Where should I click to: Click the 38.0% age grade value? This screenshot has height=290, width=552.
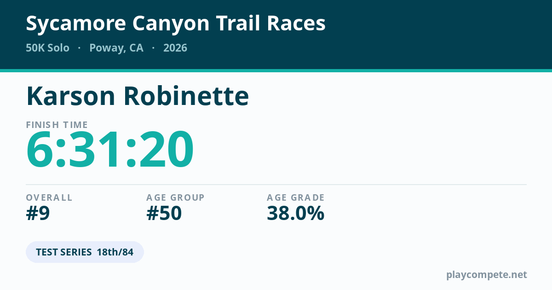[x=296, y=213]
